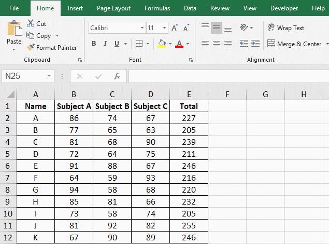Image resolution: width=329 pixels, height=244 pixels.
Task: Select Middle Align icon
Action: 217,28
